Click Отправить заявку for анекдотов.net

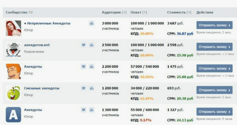coord(214,47)
